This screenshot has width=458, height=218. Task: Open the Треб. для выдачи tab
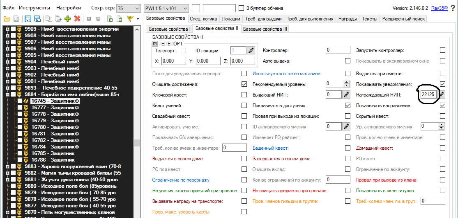263,19
